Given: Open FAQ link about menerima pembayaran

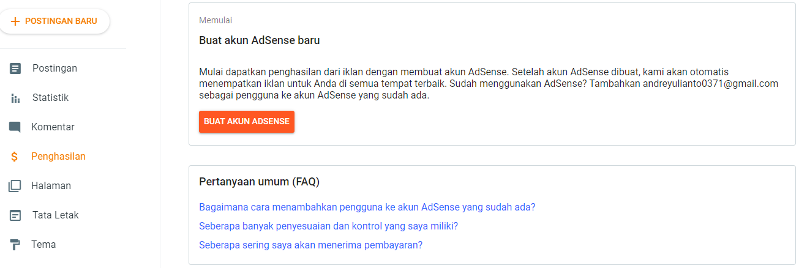Looking at the screenshot, I should click(x=311, y=245).
